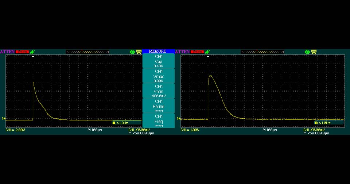Click the ATTEN logo on the 2.00V scope screen
The height and width of the screenshot is (184, 350).
tap(7, 52)
